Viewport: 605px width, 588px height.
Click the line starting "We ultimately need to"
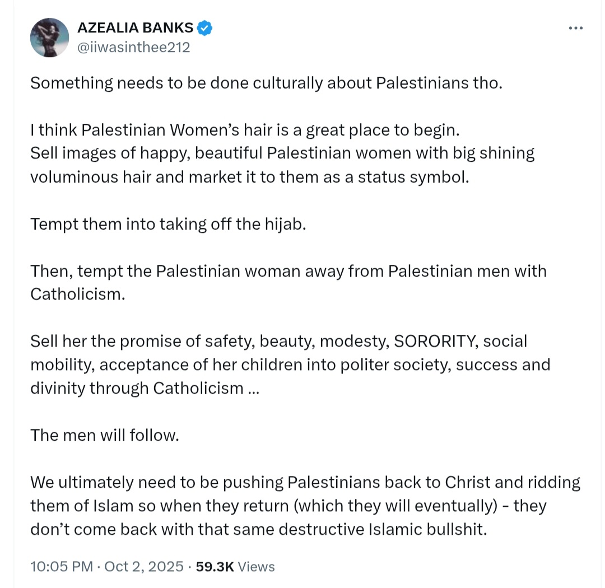coord(305,483)
